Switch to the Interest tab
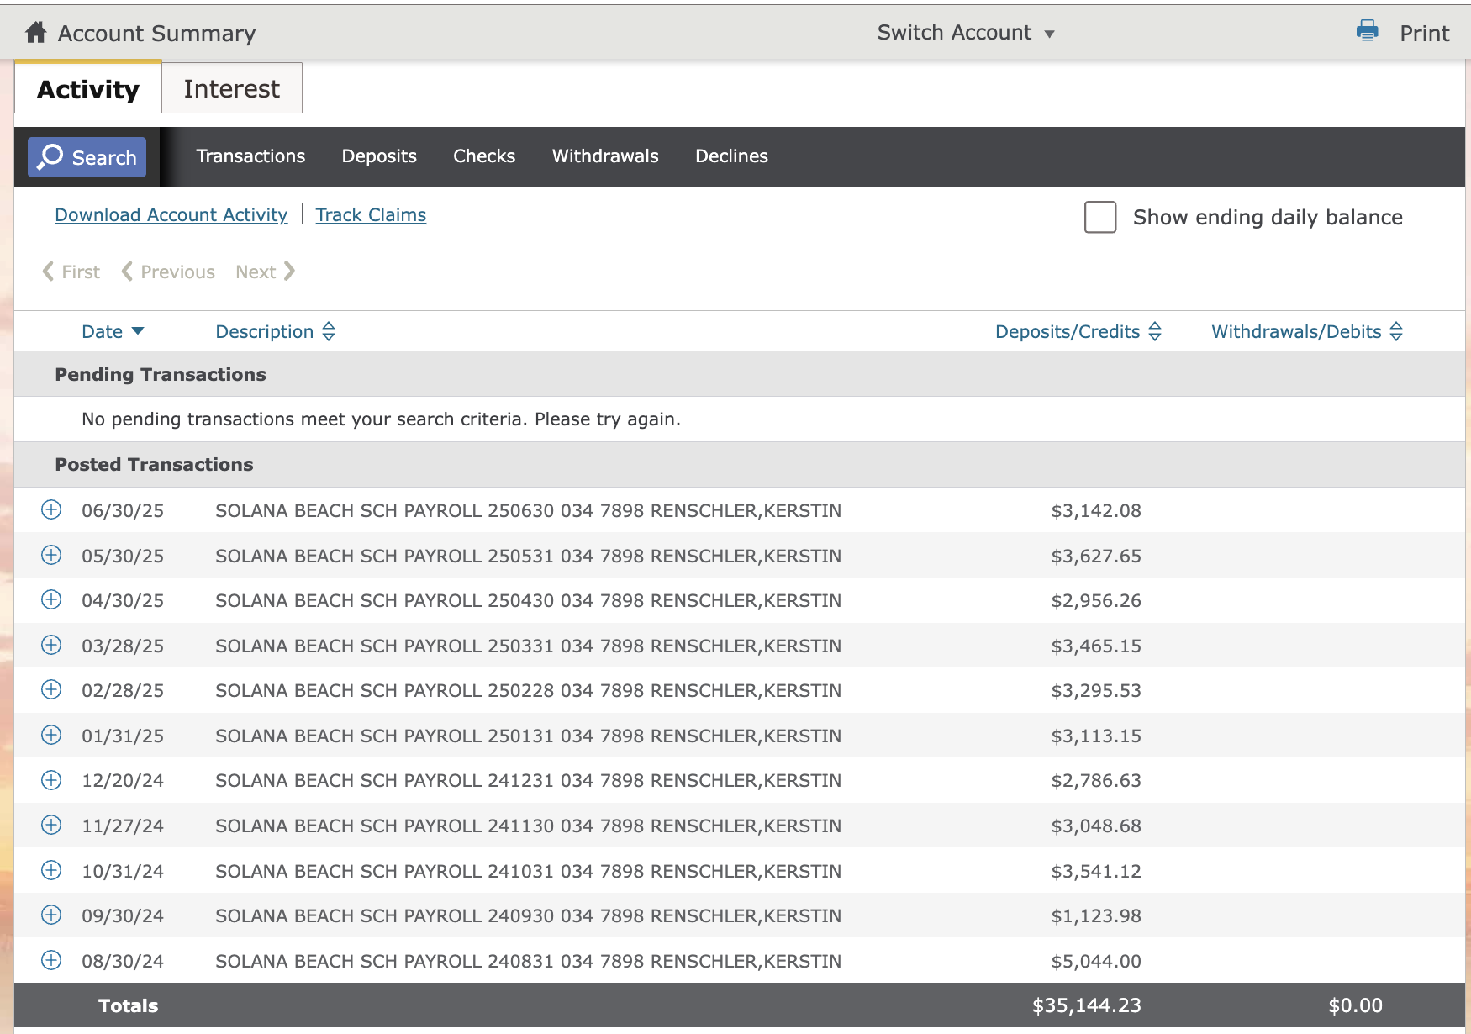The image size is (1471, 1034). tap(232, 89)
